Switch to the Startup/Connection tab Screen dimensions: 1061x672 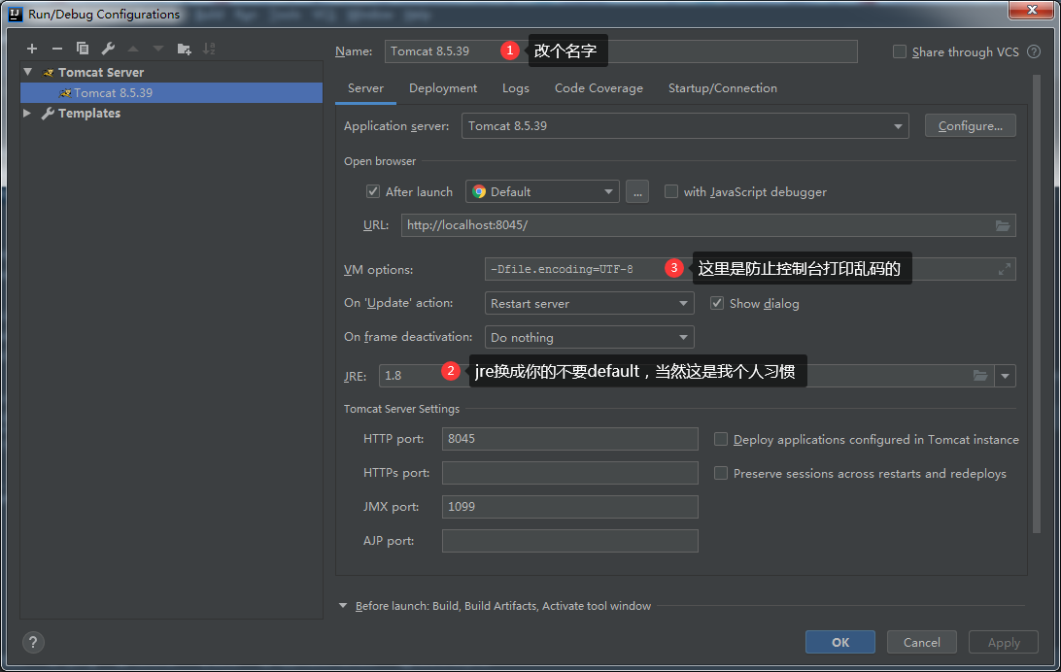pos(723,88)
